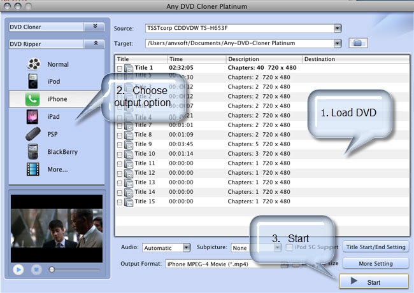Browse target folder with folder icon
The height and width of the screenshot is (293, 414).
click(x=358, y=43)
